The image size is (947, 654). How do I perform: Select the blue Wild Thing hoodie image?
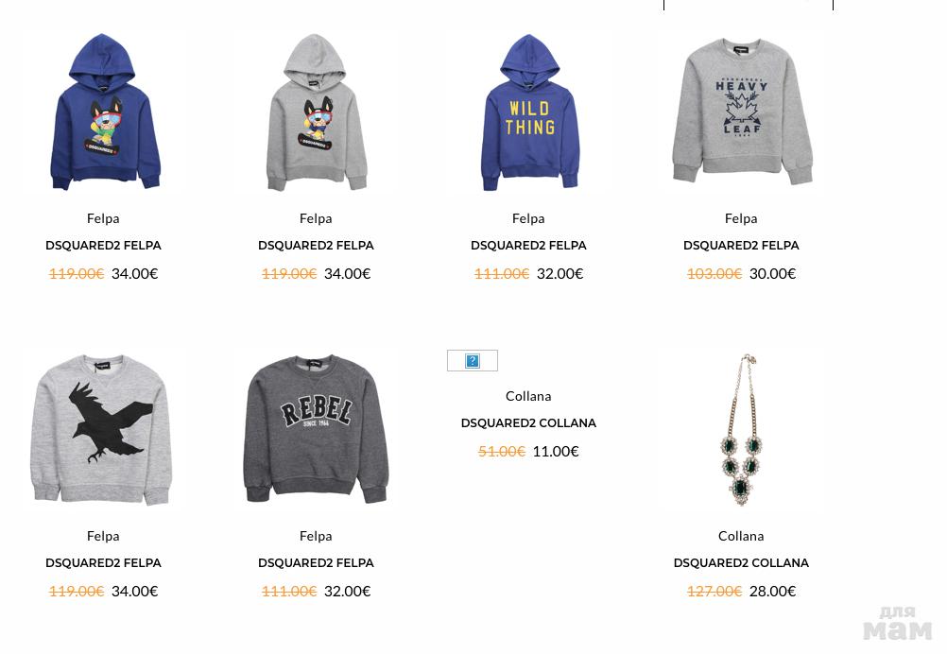(529, 112)
